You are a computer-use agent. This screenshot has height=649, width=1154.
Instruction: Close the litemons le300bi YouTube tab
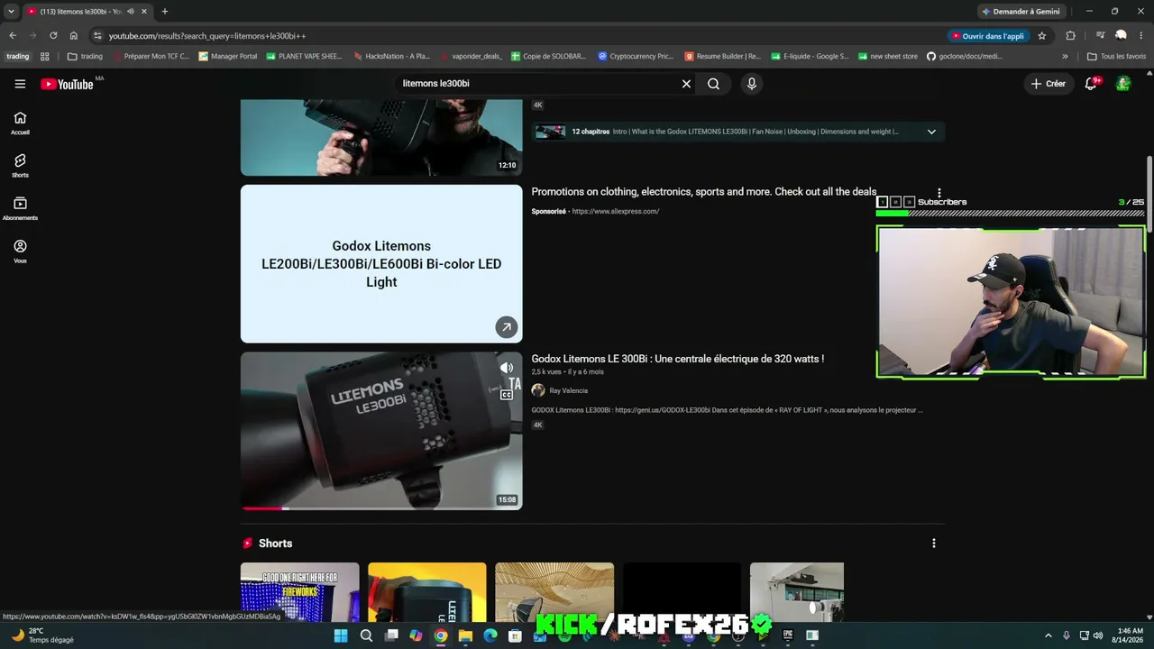coord(143,12)
